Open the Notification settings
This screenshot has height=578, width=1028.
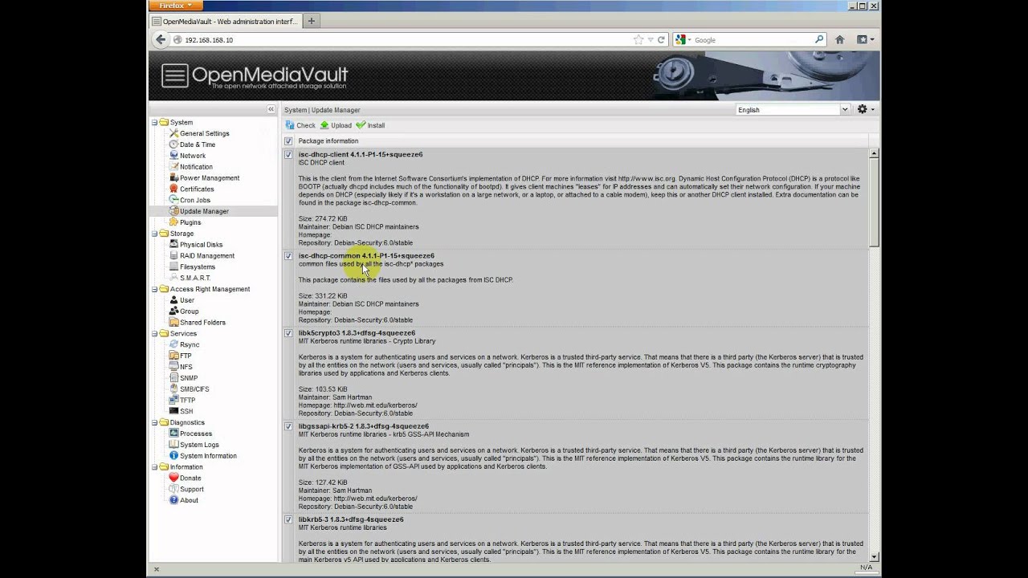click(196, 167)
